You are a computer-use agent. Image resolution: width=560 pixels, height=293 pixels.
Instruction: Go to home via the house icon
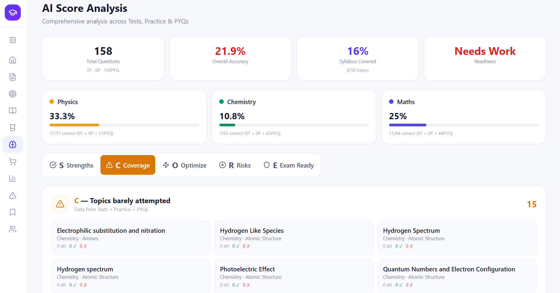pos(13,60)
